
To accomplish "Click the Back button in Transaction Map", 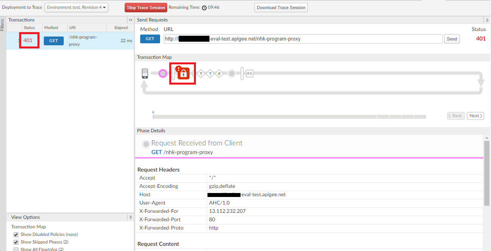I will pos(456,116).
